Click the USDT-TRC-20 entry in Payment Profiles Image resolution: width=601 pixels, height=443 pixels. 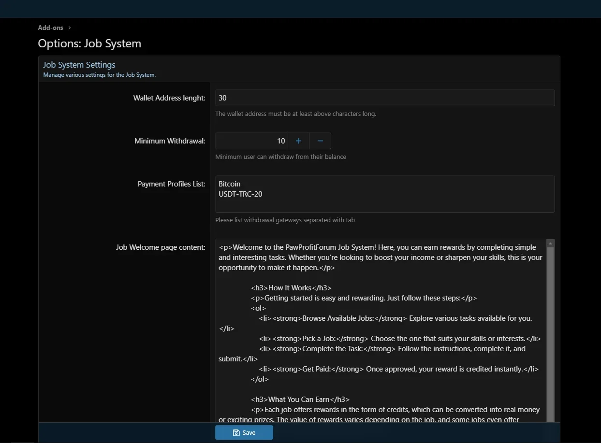(240, 194)
